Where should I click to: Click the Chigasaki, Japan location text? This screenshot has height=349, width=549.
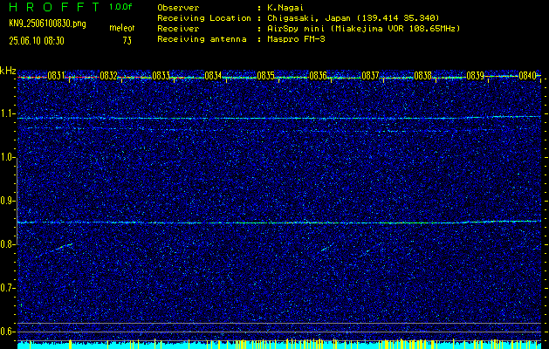click(353, 18)
